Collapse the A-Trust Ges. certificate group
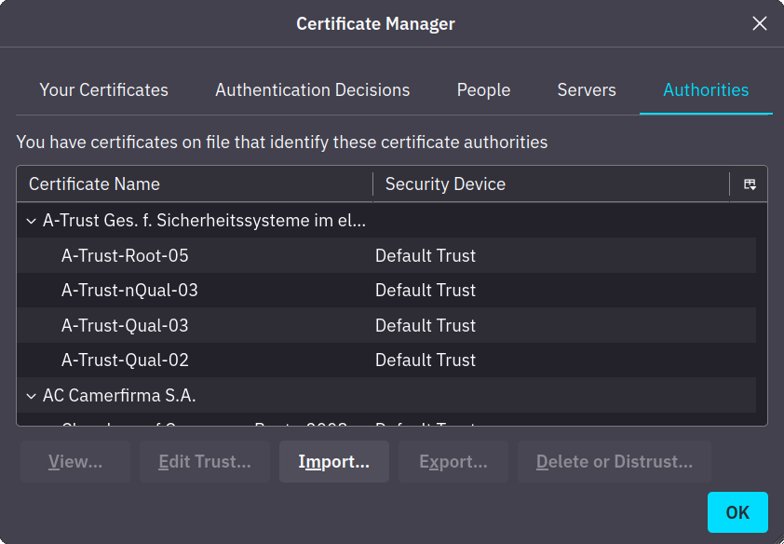The width and height of the screenshot is (784, 544). [x=31, y=220]
